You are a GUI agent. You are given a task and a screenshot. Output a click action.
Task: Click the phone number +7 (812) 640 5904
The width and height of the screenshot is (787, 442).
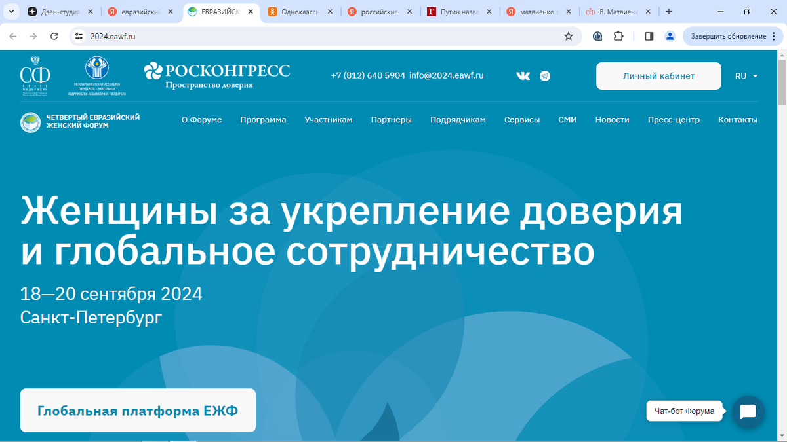pyautogui.click(x=368, y=76)
